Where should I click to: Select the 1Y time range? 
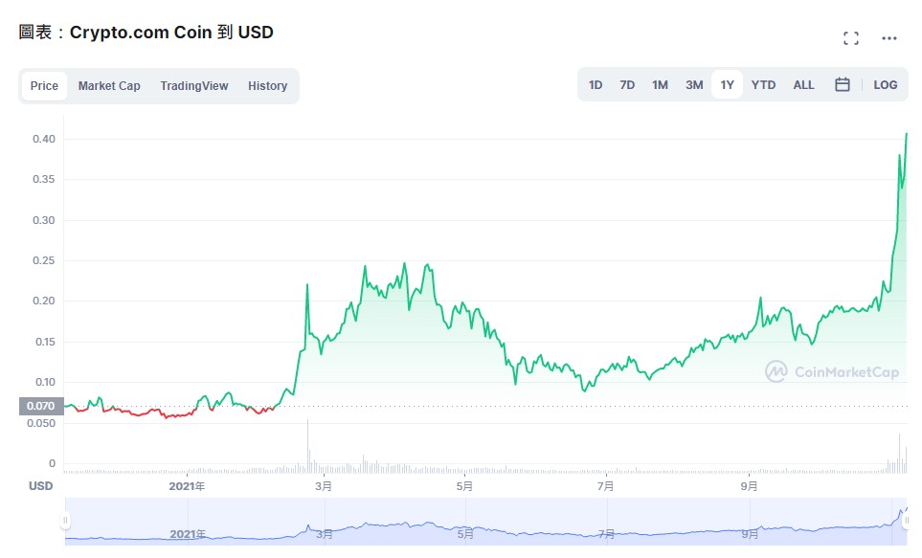[x=728, y=84]
